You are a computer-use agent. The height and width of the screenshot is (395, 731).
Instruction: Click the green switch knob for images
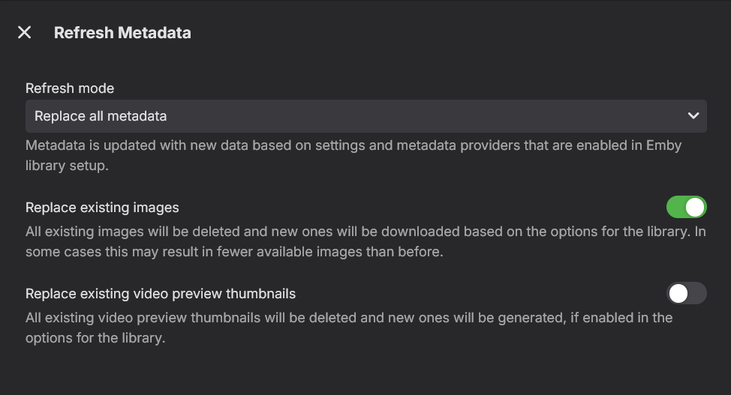(696, 207)
